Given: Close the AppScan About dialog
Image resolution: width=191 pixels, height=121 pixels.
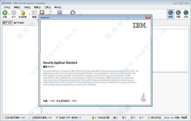Looking at the screenshot, I should coord(148,17).
